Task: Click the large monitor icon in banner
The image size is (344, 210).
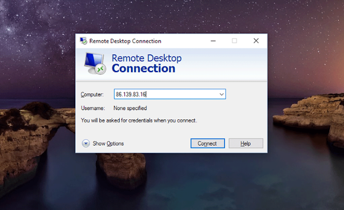Action: coord(95,63)
